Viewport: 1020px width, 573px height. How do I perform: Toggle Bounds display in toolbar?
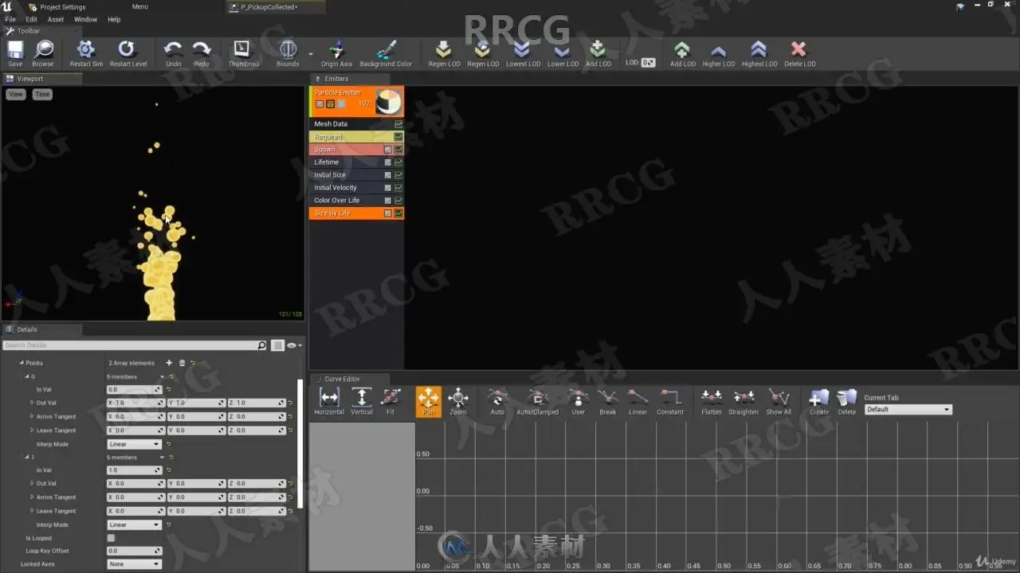288,53
